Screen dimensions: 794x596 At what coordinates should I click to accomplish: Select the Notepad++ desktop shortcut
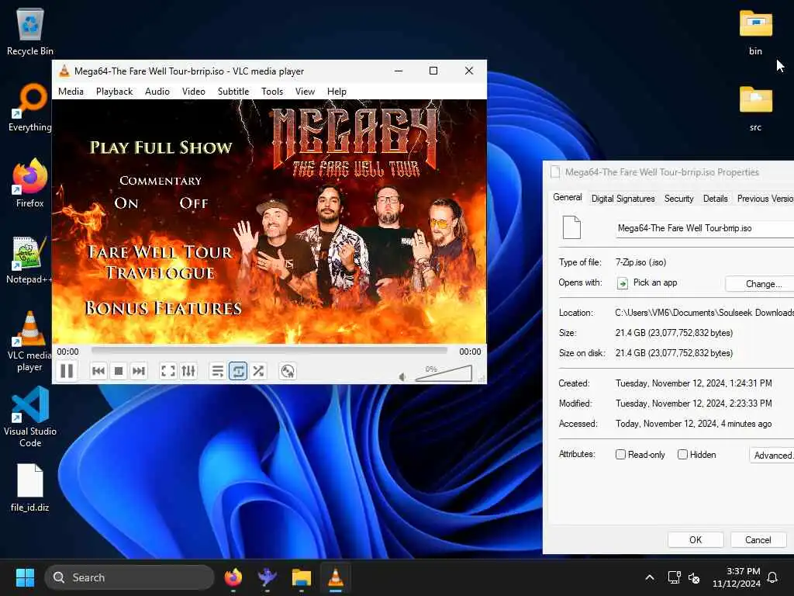click(x=30, y=260)
